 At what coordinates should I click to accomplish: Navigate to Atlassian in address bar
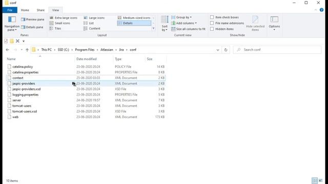point(107,50)
